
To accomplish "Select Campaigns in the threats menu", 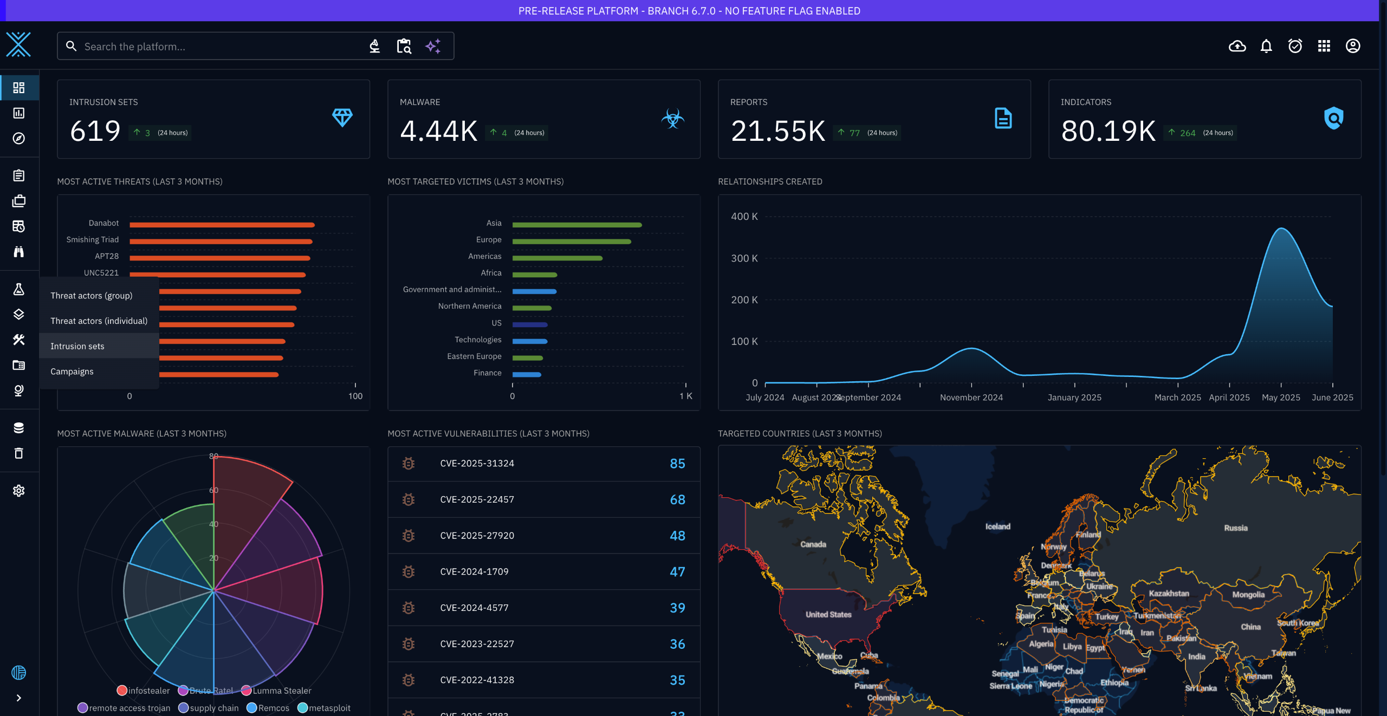I will pyautogui.click(x=72, y=371).
